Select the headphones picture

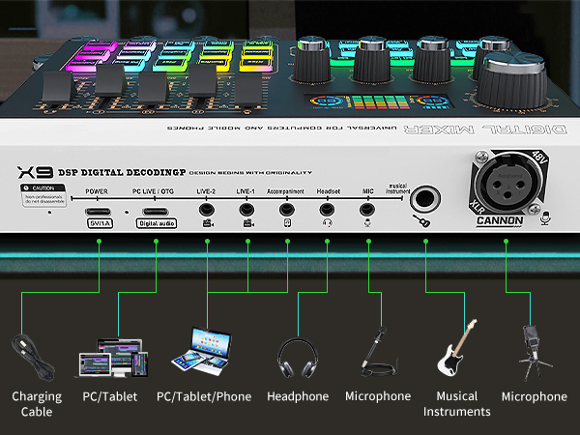pos(298,358)
